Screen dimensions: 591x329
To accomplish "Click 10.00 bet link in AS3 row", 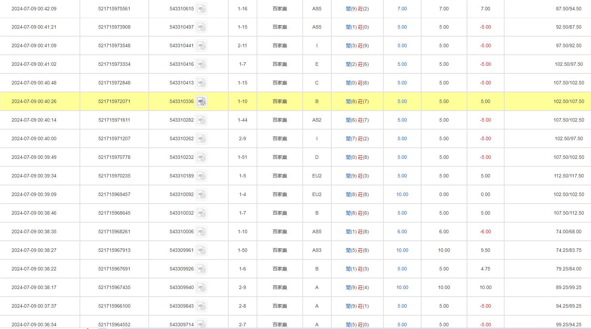I will click(402, 250).
